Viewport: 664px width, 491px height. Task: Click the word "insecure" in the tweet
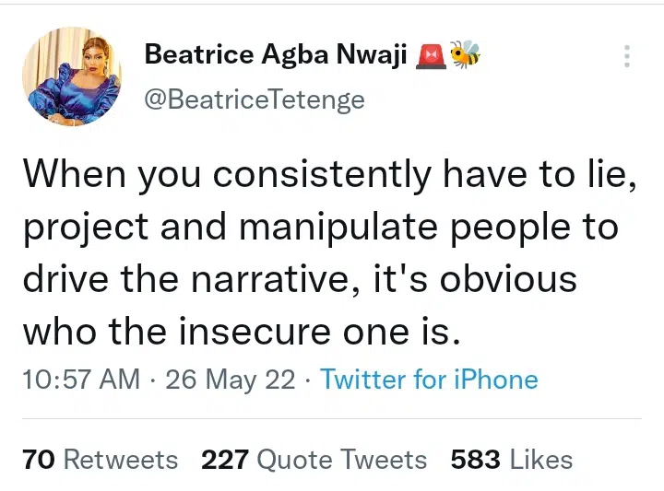click(255, 332)
